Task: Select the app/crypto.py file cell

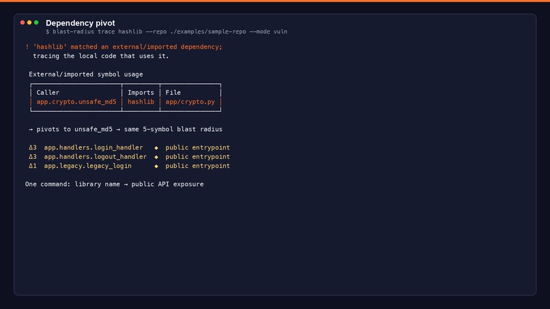Action: click(x=190, y=102)
